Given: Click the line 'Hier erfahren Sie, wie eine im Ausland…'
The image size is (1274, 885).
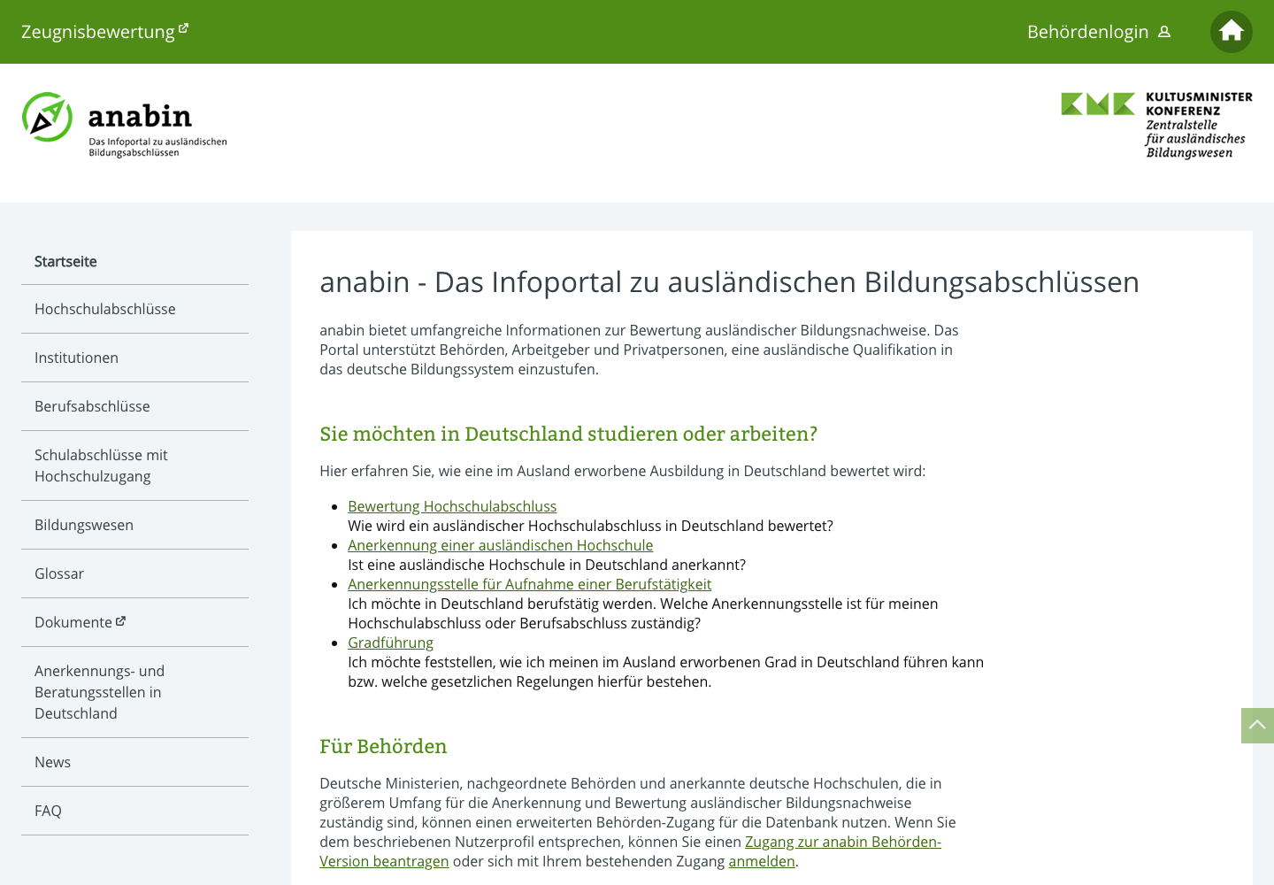Looking at the screenshot, I should pyautogui.click(x=622, y=471).
